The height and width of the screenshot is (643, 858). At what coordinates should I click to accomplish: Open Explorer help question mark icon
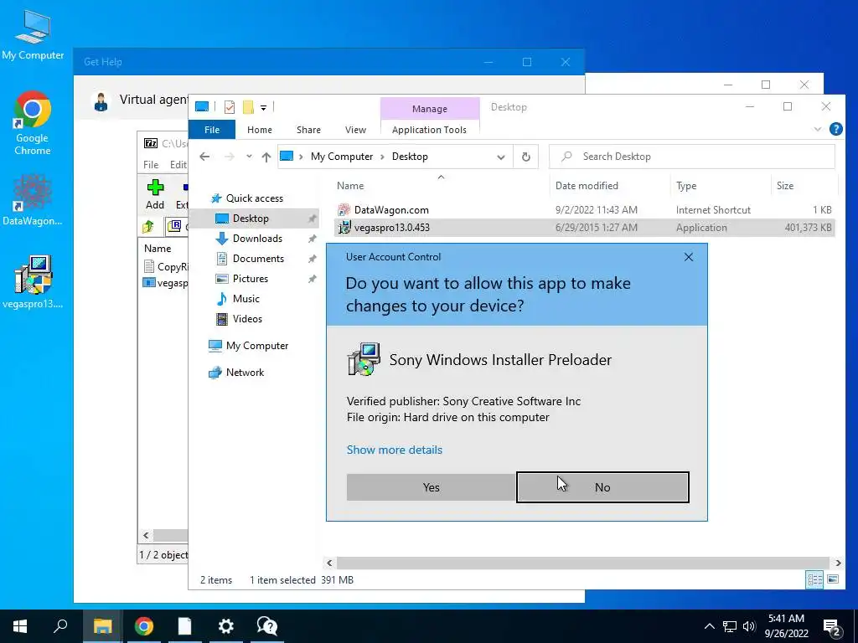835,129
